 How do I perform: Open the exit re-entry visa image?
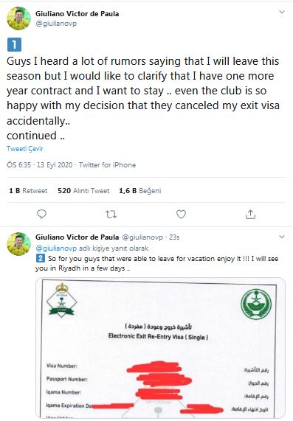(x=160, y=348)
